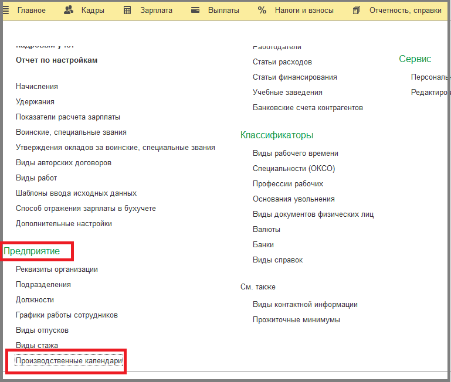Open Виды контактной информации

pyautogui.click(x=305, y=305)
